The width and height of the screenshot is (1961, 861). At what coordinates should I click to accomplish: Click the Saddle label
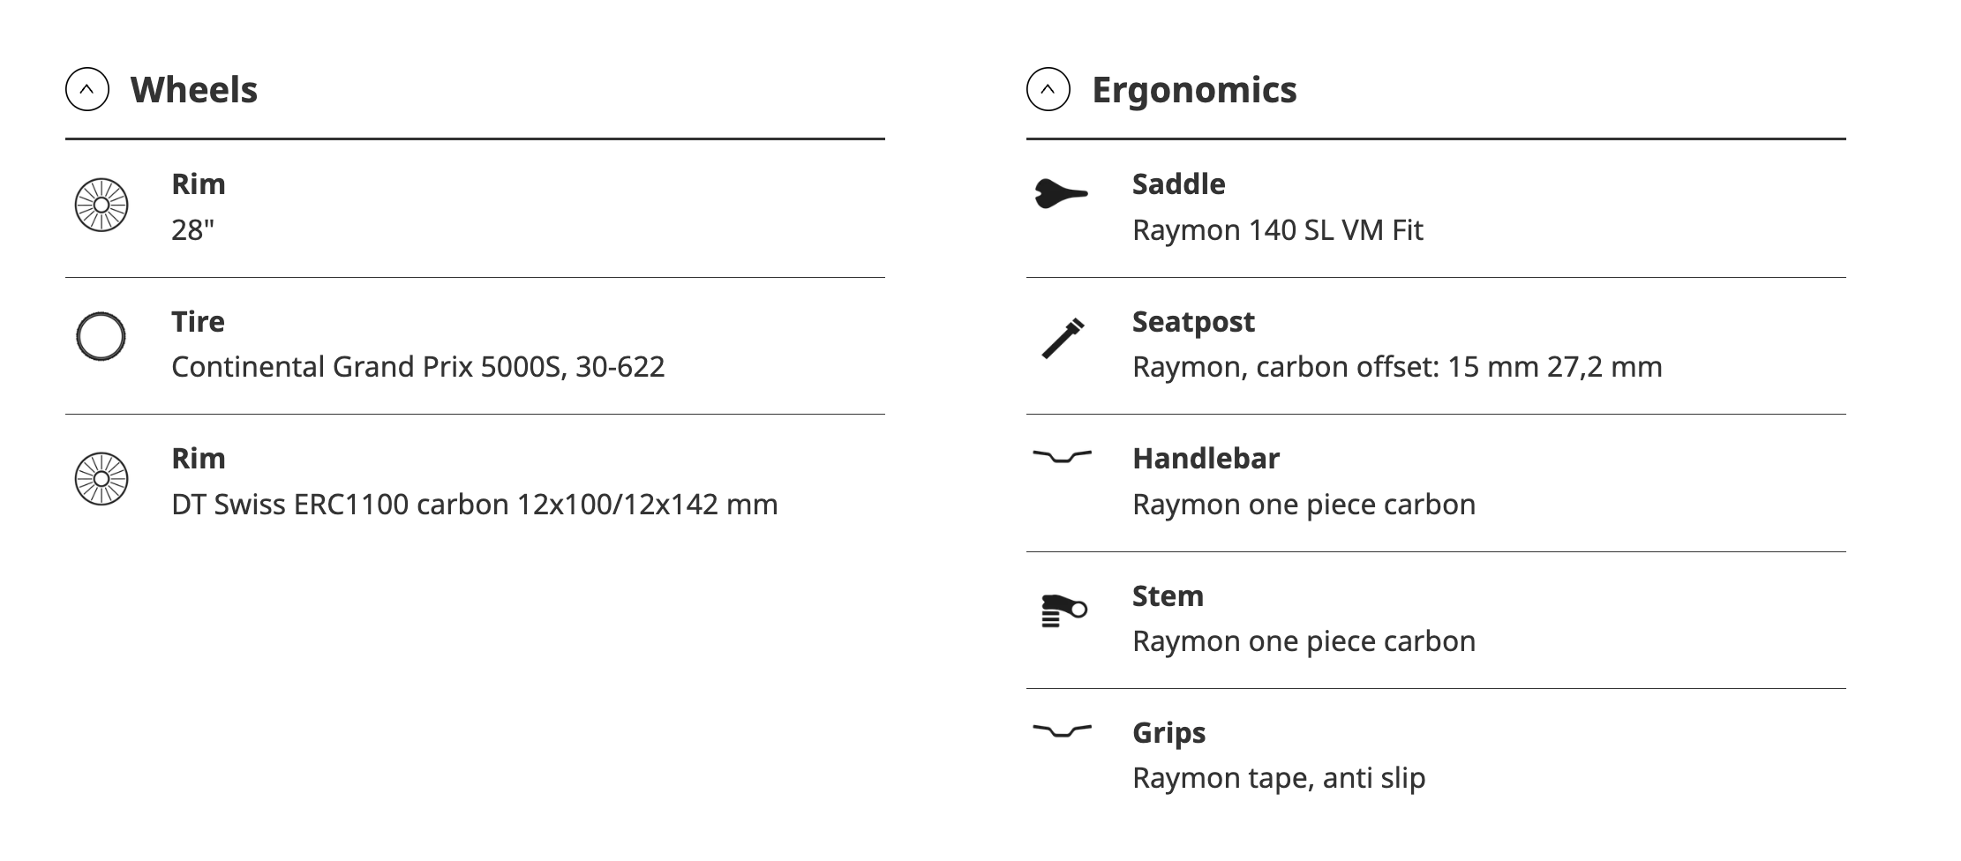pos(1178,184)
